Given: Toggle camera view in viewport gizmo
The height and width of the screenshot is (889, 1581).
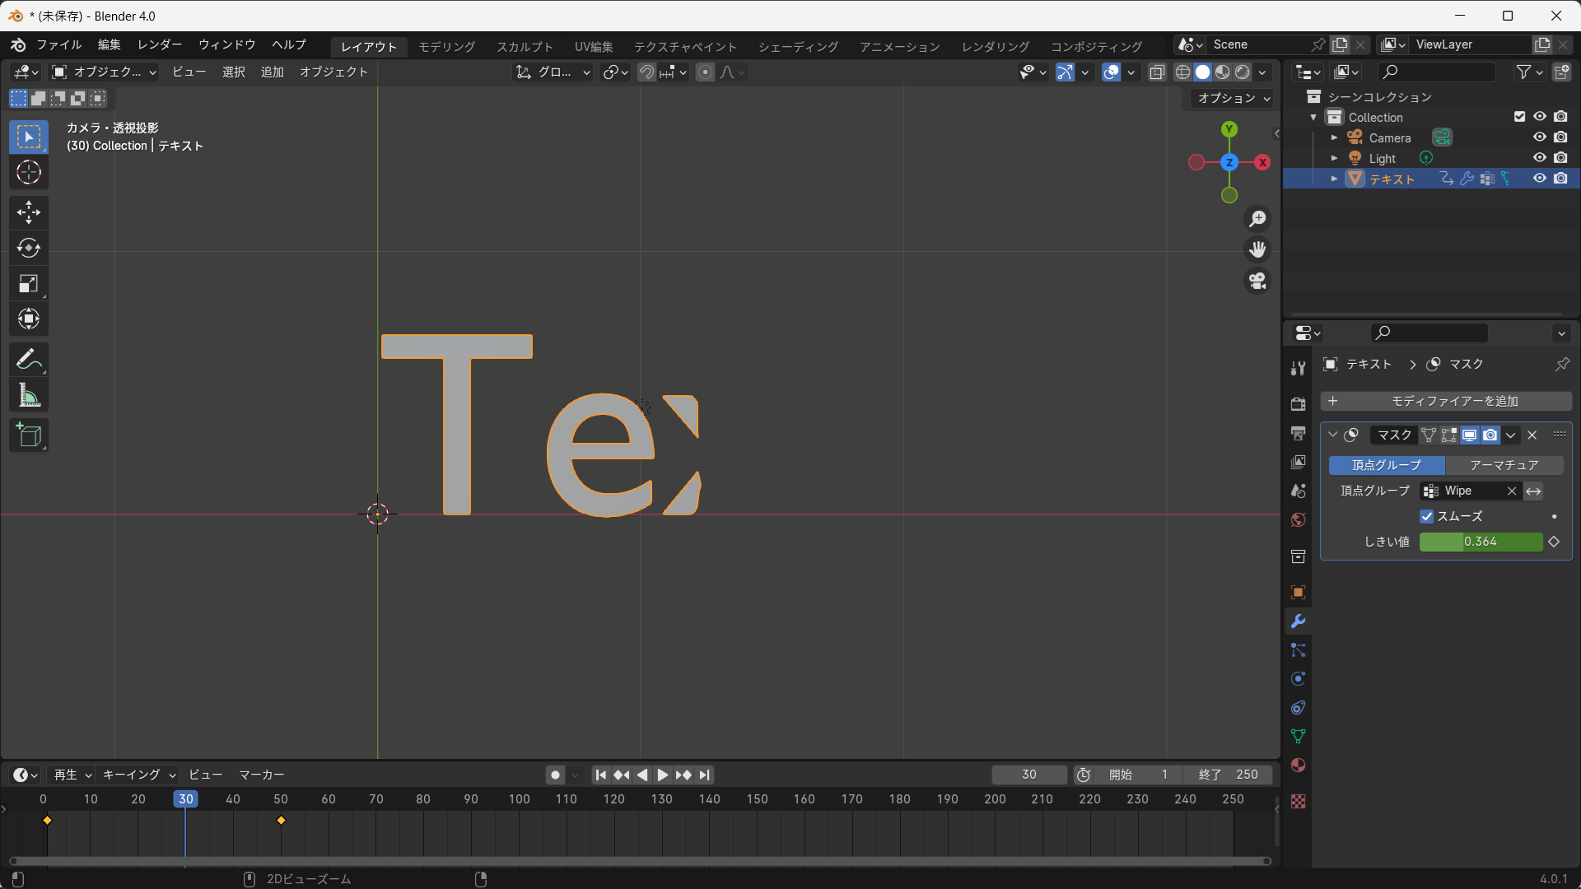Looking at the screenshot, I should [1257, 282].
